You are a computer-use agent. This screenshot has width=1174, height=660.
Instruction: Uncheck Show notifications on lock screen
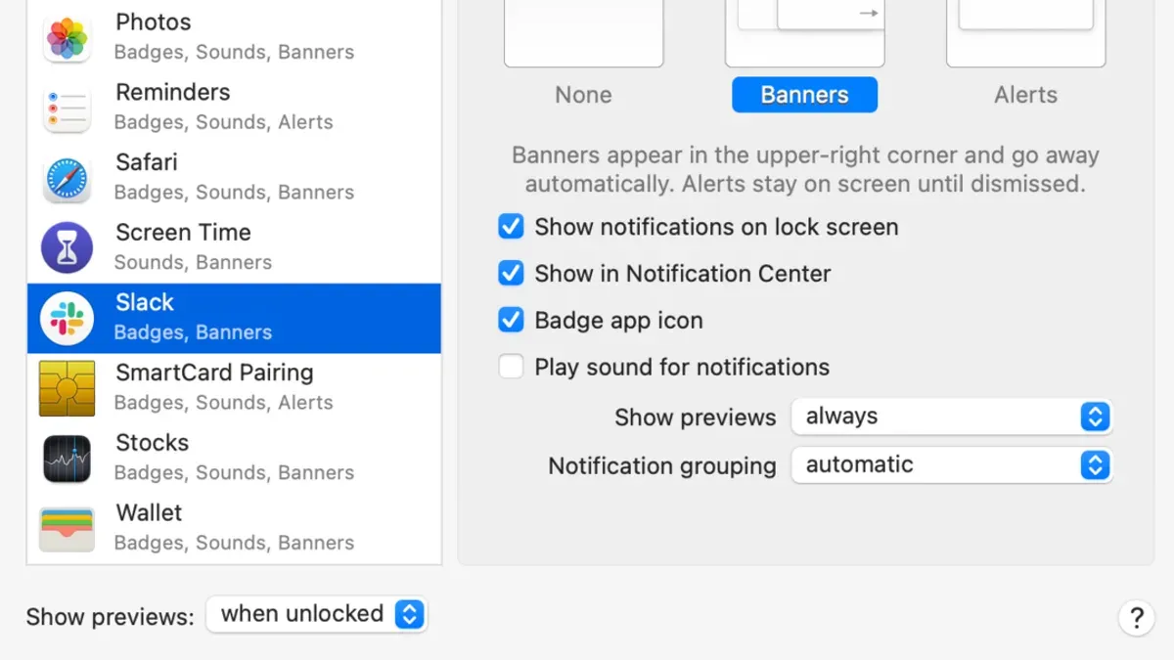(511, 227)
